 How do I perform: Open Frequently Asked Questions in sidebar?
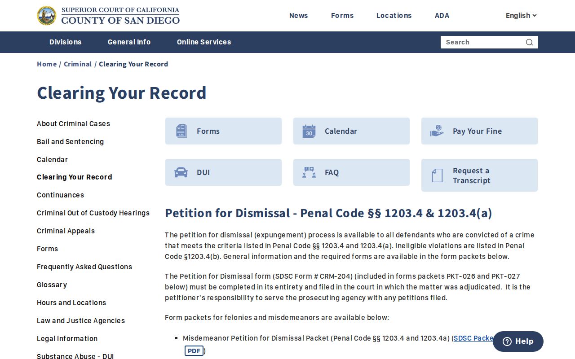(x=84, y=267)
